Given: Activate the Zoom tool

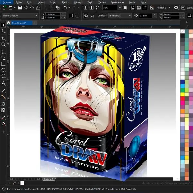Looking at the screenshot, I should 3,45.
